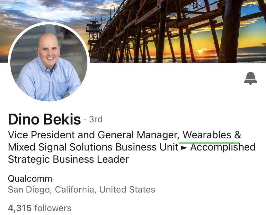
Task: Click San Diego, California location text
Action: coord(51,190)
